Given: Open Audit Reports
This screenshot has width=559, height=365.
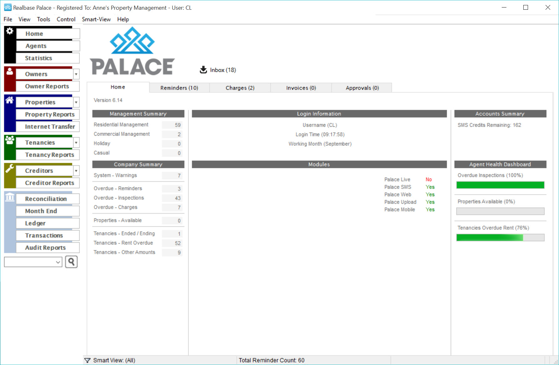Looking at the screenshot, I should (x=48, y=248).
